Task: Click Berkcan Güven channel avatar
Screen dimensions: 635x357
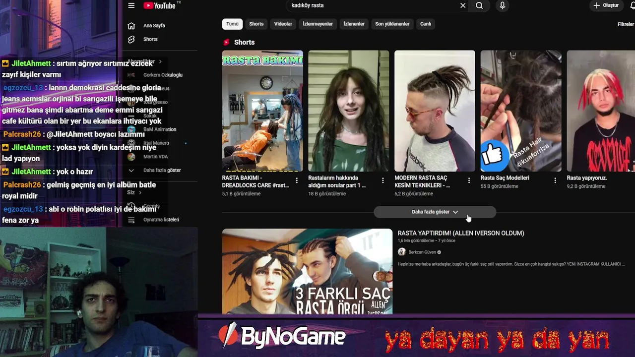Action: [402, 252]
